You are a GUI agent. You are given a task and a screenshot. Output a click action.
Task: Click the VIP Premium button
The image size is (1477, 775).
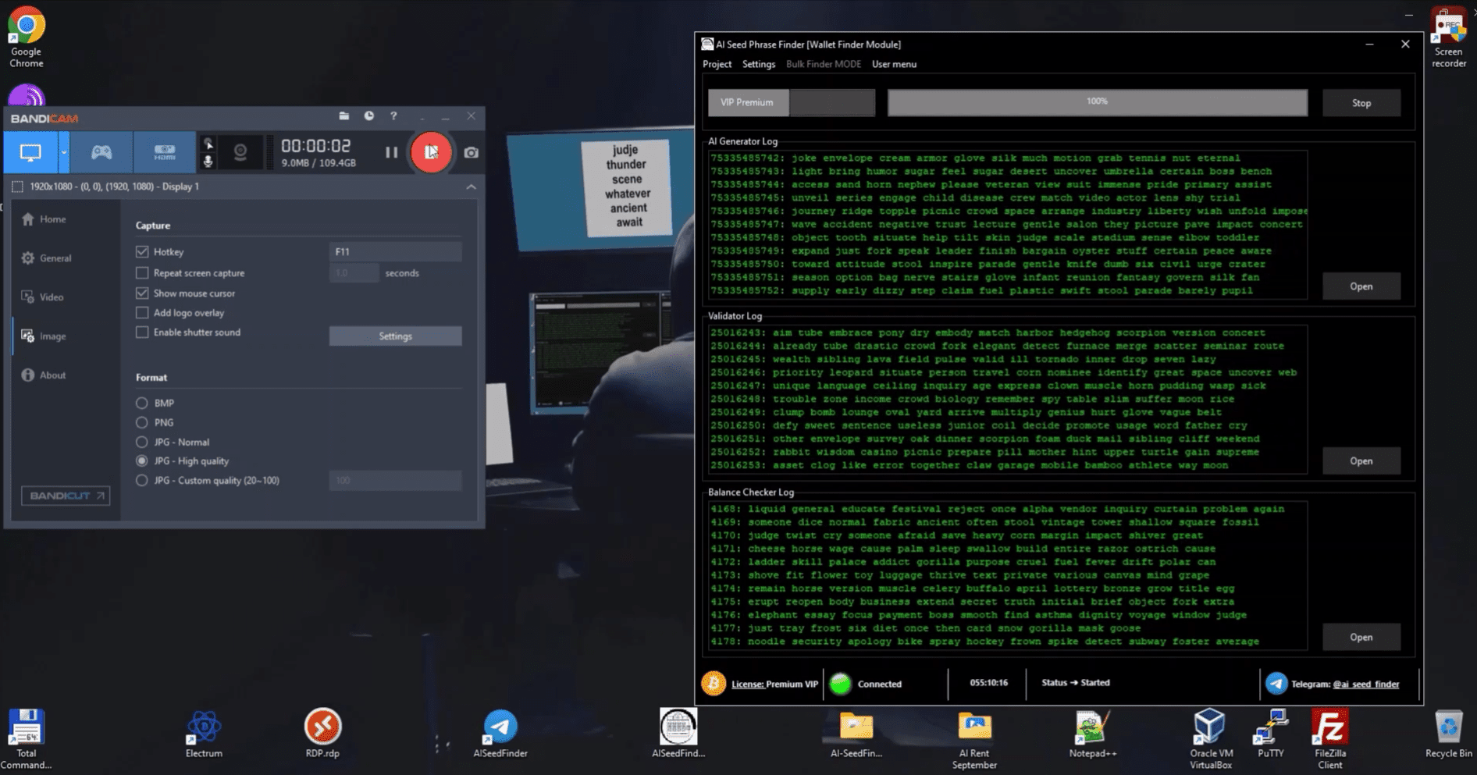748,102
